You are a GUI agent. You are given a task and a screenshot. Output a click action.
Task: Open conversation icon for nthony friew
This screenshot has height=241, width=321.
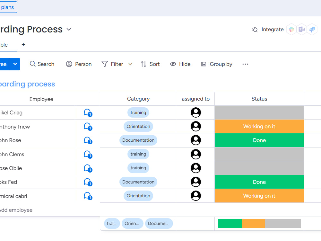click(x=88, y=127)
